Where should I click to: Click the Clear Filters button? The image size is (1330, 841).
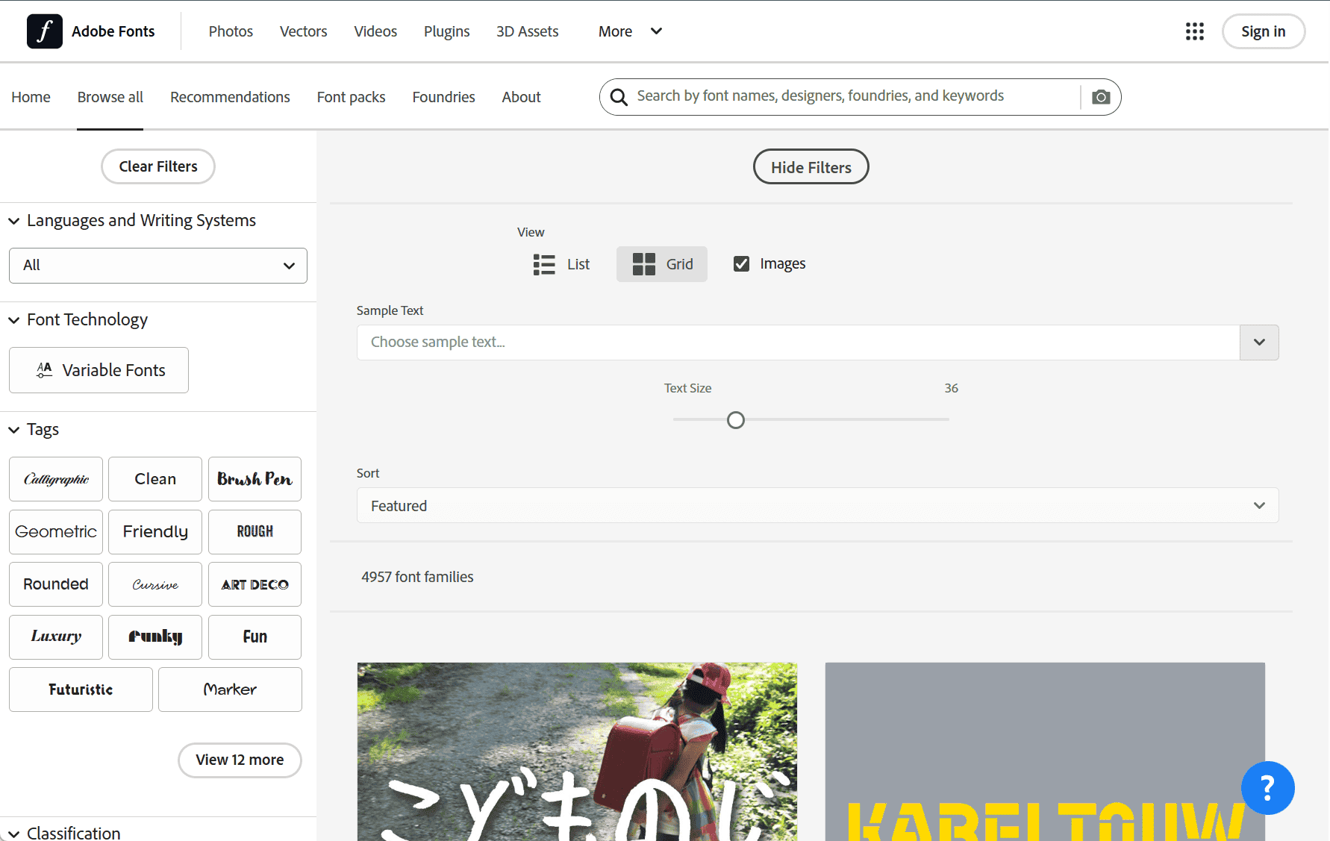(158, 166)
